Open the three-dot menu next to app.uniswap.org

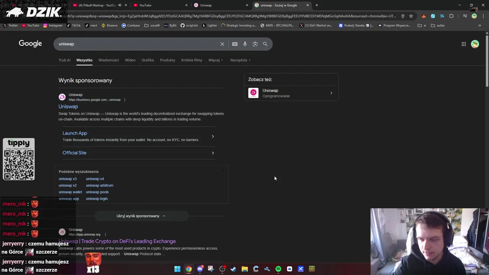tap(105, 235)
